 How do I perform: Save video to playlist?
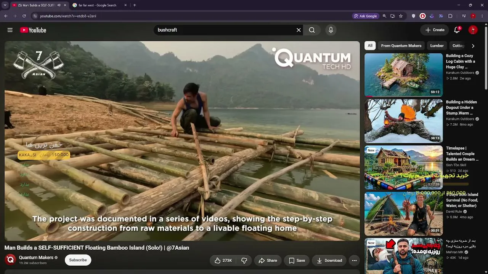point(297,261)
